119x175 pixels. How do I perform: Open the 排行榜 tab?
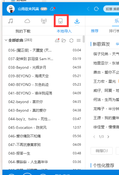tap(114, 31)
